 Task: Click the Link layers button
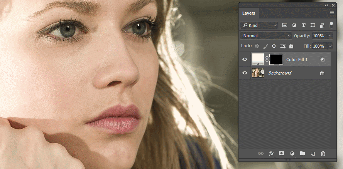click(x=261, y=154)
